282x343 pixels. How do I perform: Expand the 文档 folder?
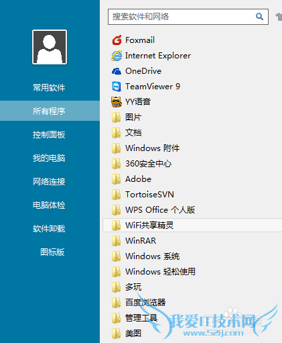tap(133, 133)
